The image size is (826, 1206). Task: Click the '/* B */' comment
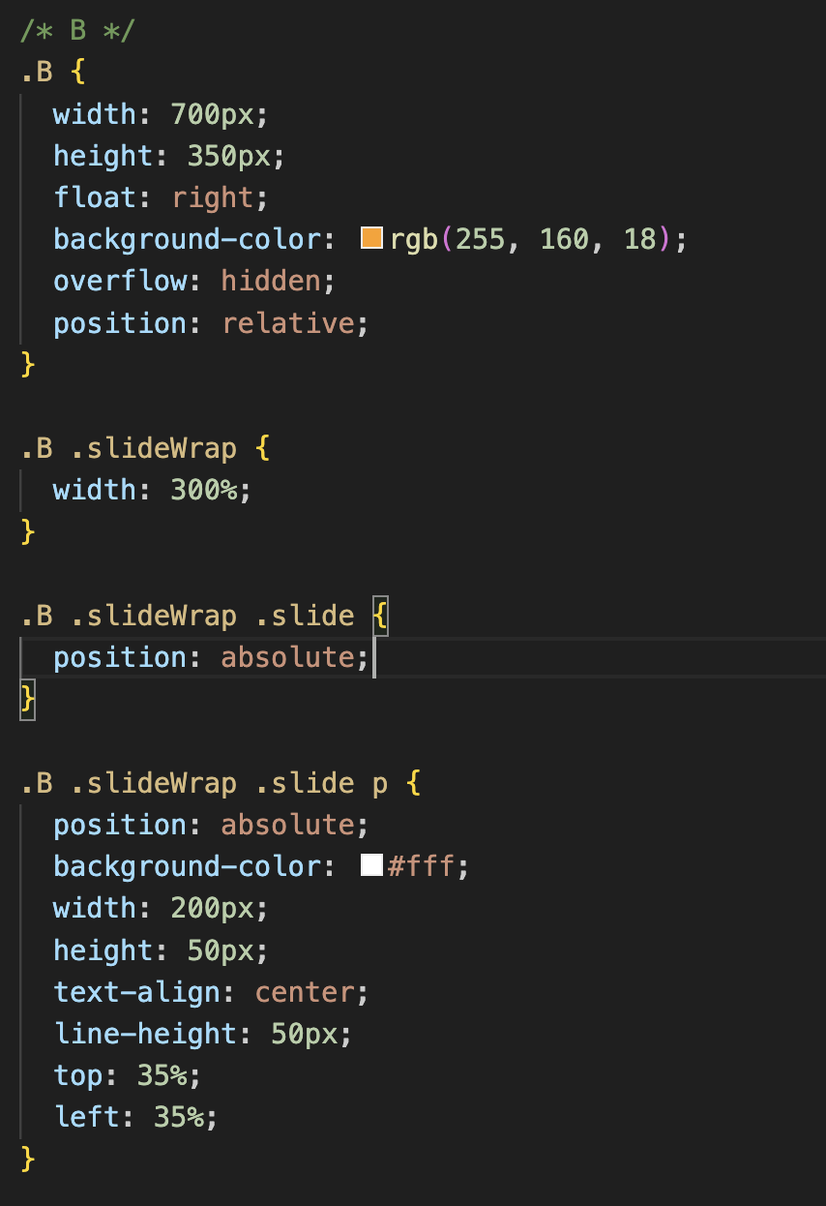tap(78, 30)
